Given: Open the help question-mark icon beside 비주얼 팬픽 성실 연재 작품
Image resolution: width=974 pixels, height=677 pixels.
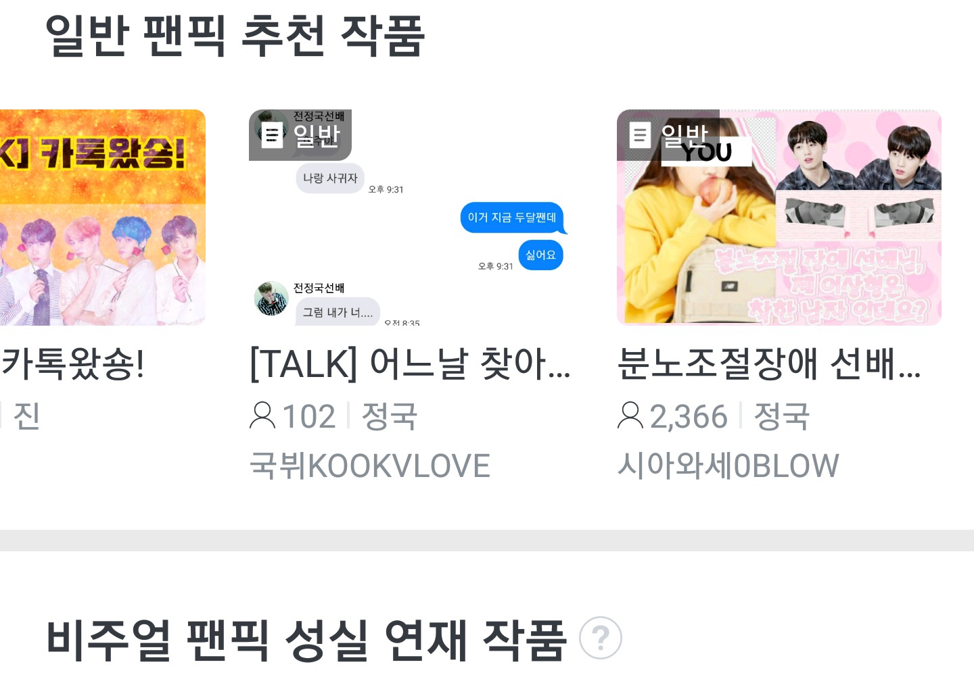Looking at the screenshot, I should pyautogui.click(x=601, y=638).
